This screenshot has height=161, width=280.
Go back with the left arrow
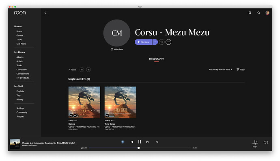coord(45,13)
